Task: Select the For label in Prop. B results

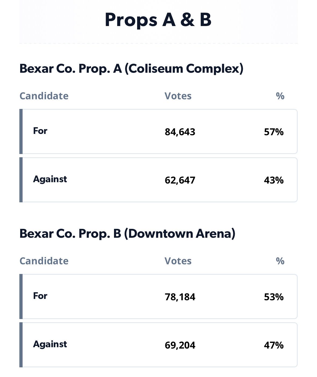Action: point(40,296)
